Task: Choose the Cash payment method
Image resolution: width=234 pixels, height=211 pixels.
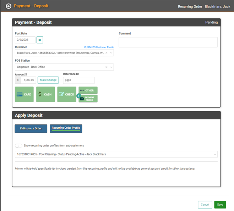Action: pos(45,94)
